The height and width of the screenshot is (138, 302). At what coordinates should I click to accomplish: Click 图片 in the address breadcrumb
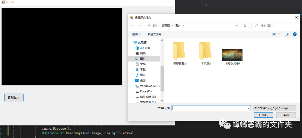tap(178, 25)
